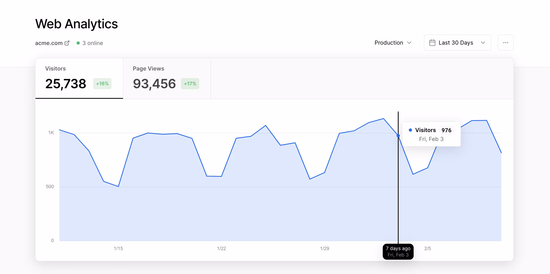Screen dimensions: 550x274
Task: Click the calendar icon in date range selector
Action: coord(432,43)
